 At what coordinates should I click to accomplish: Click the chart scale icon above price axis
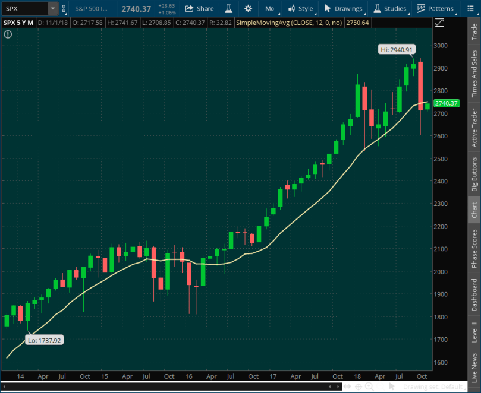pos(440,23)
